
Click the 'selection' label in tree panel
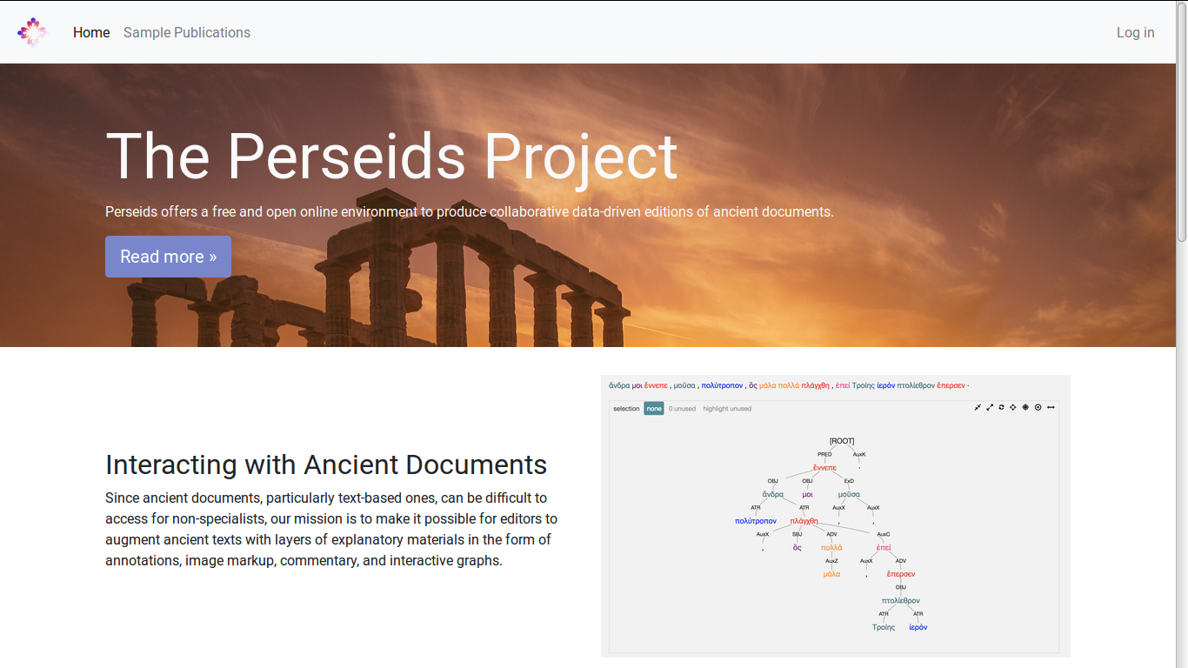[x=626, y=409]
